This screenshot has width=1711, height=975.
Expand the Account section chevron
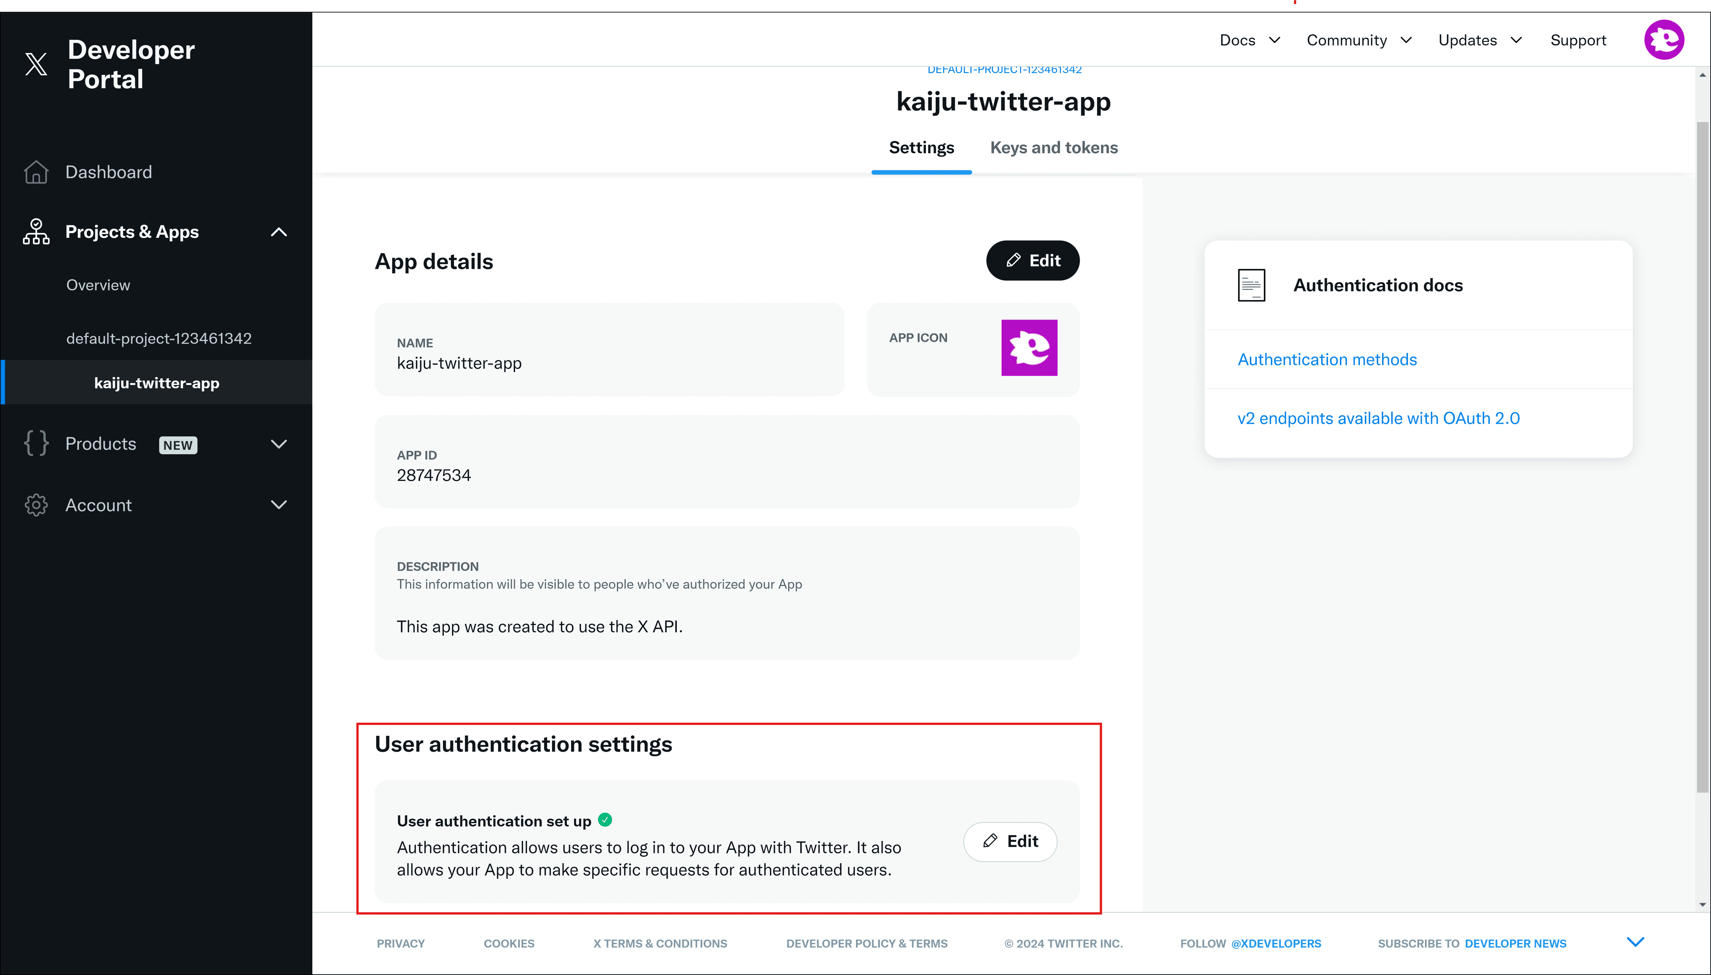tap(278, 505)
